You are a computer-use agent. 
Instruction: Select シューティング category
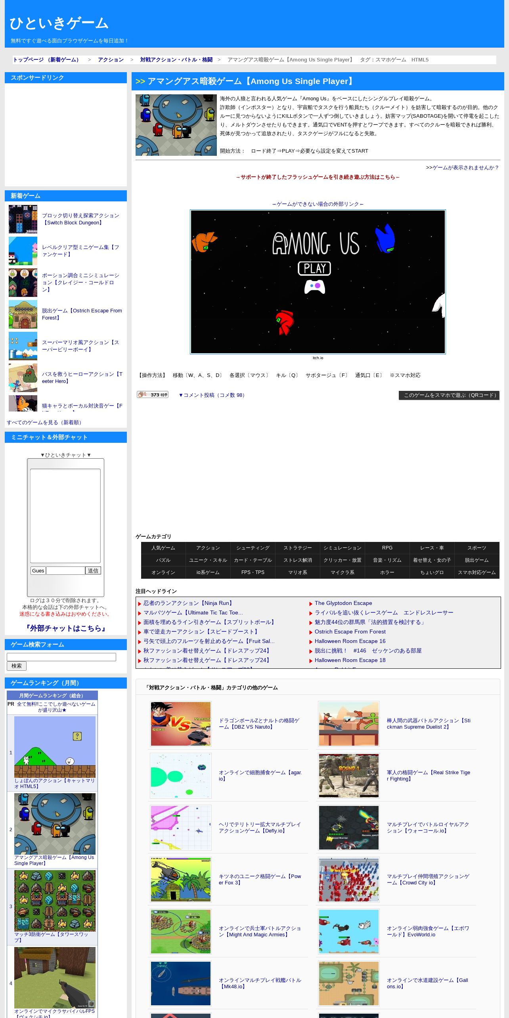coord(253,548)
